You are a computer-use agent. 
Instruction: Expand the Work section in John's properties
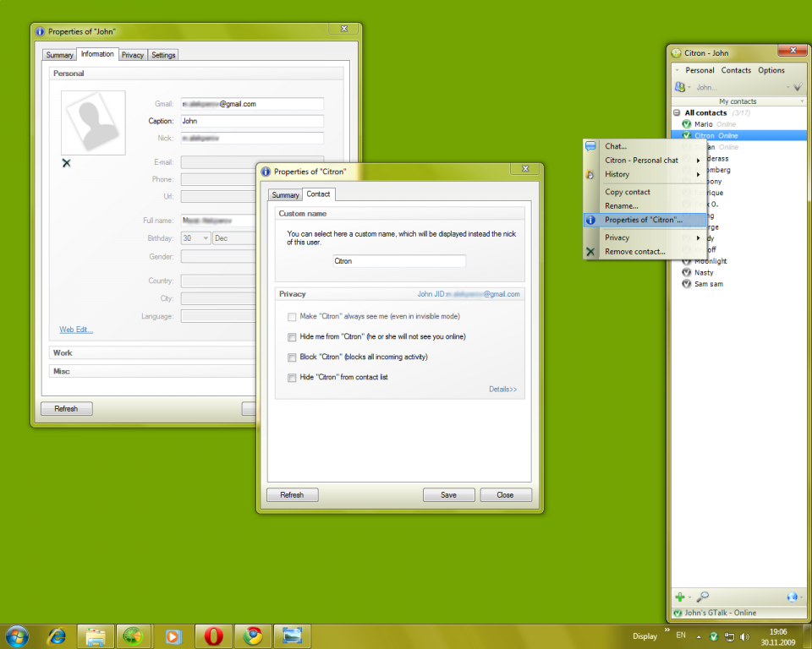coord(63,352)
